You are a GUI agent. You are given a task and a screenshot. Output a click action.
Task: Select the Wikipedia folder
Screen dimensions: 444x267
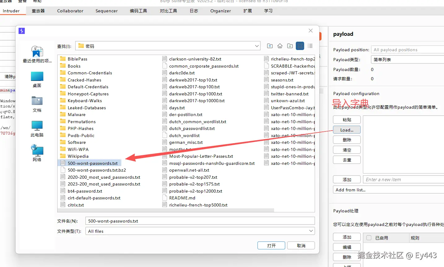(74, 156)
